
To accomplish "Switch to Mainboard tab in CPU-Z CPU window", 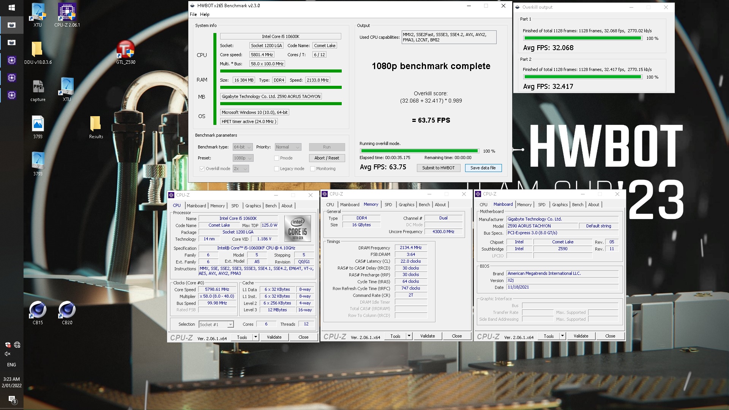I will point(196,206).
